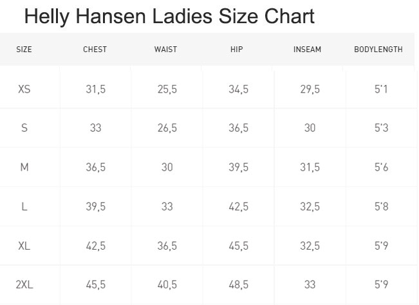Viewport: 419px width, 305px height.
Task: Select the INSEAM column header
Action: pyautogui.click(x=307, y=50)
